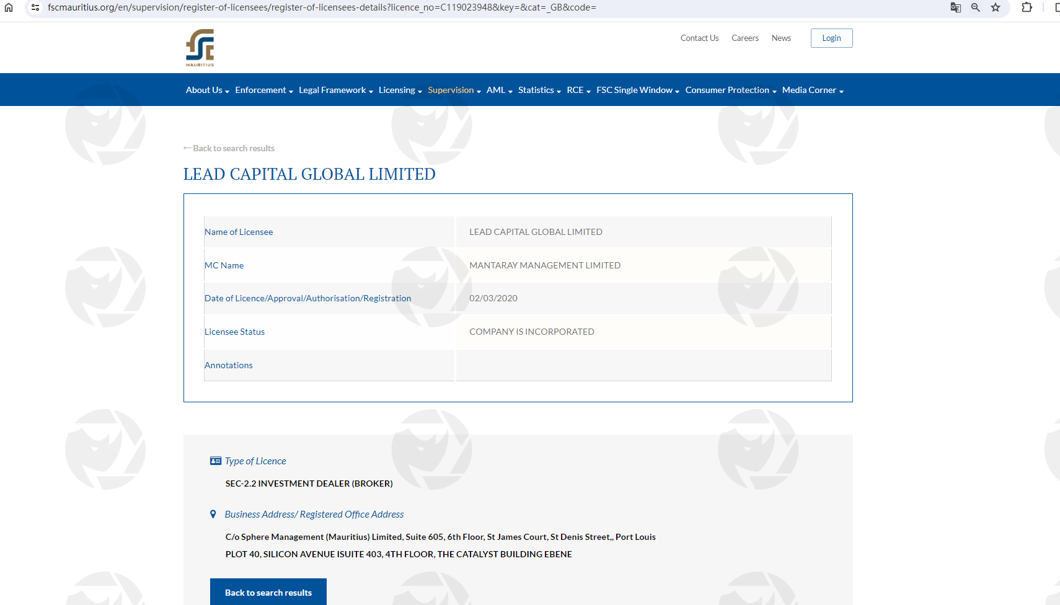
Task: Click the Business Address location pin icon
Action: click(x=213, y=514)
